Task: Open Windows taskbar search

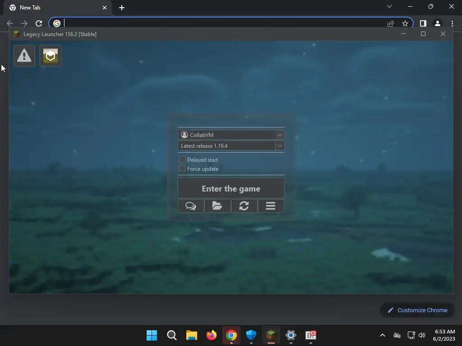Action: click(172, 335)
